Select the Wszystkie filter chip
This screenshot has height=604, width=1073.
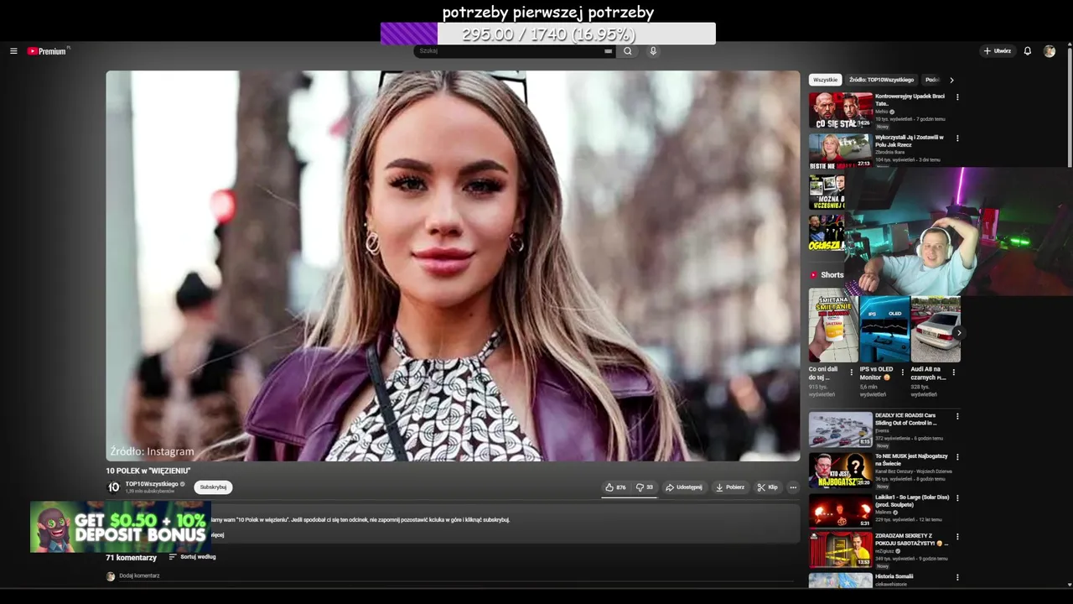(x=825, y=80)
